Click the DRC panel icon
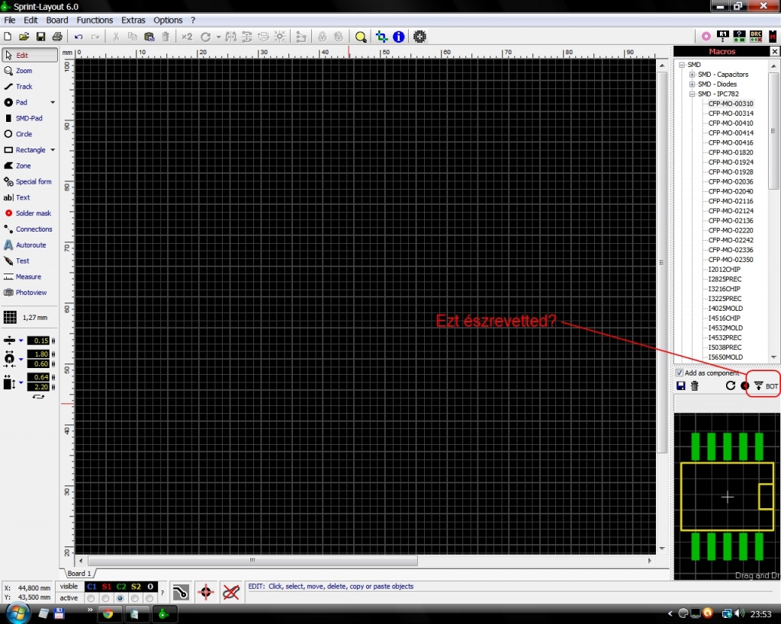This screenshot has height=624, width=781. point(756,37)
